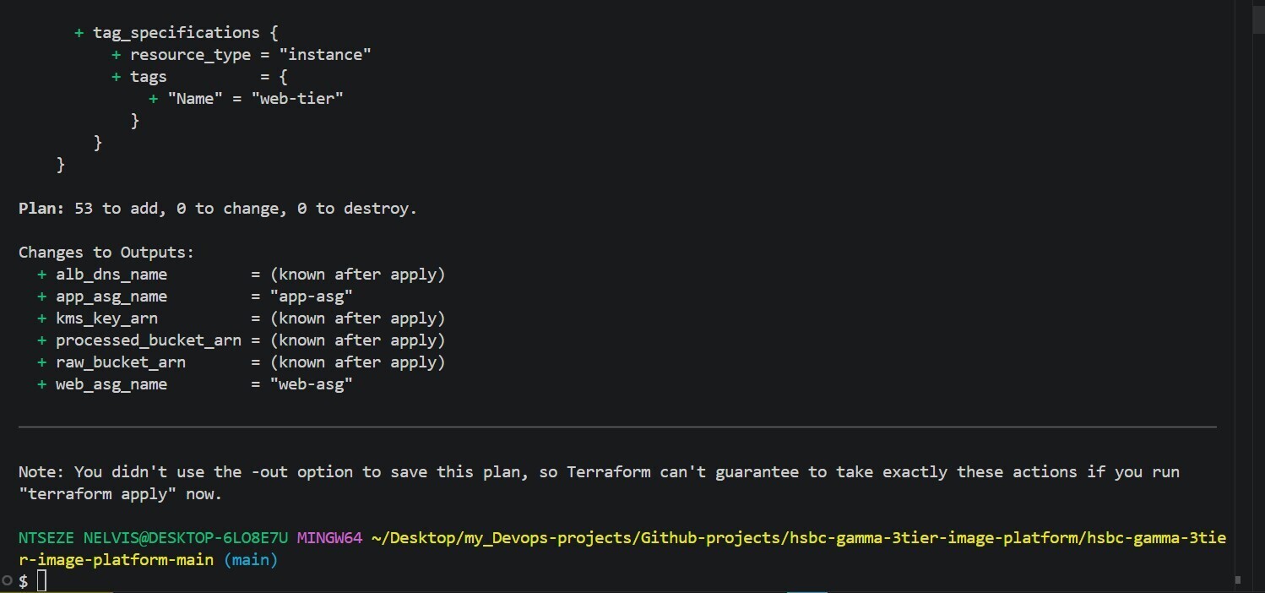Select the app_asg_name output value
Image resolution: width=1265 pixels, height=593 pixels.
click(312, 296)
